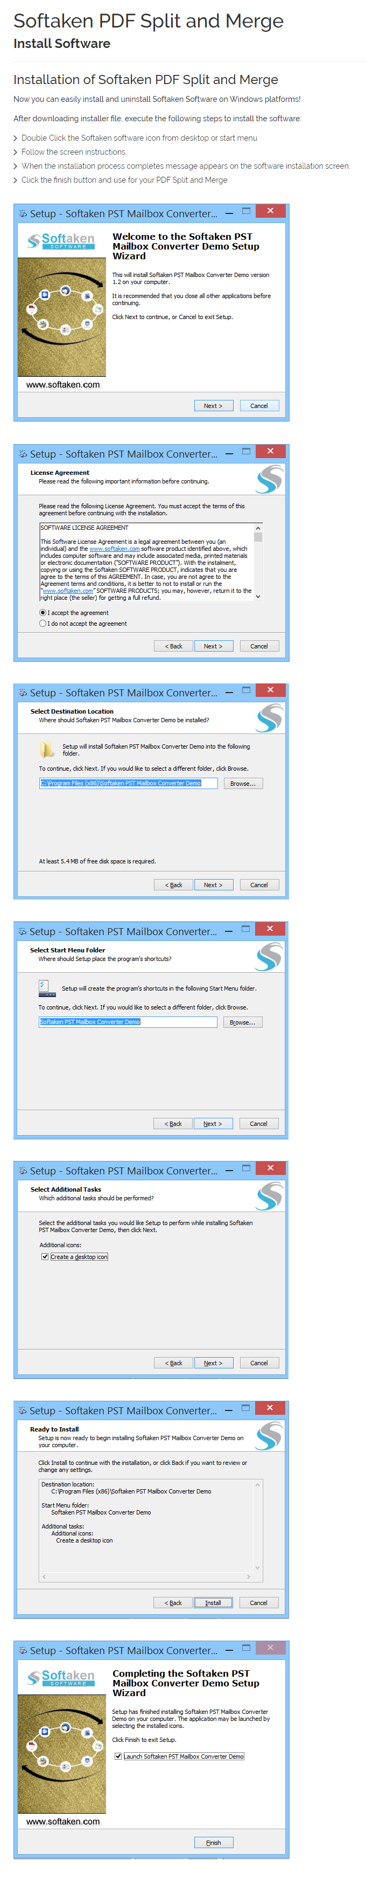
Task: Minimize the Welcome setup wizard window
Action: 229,212
